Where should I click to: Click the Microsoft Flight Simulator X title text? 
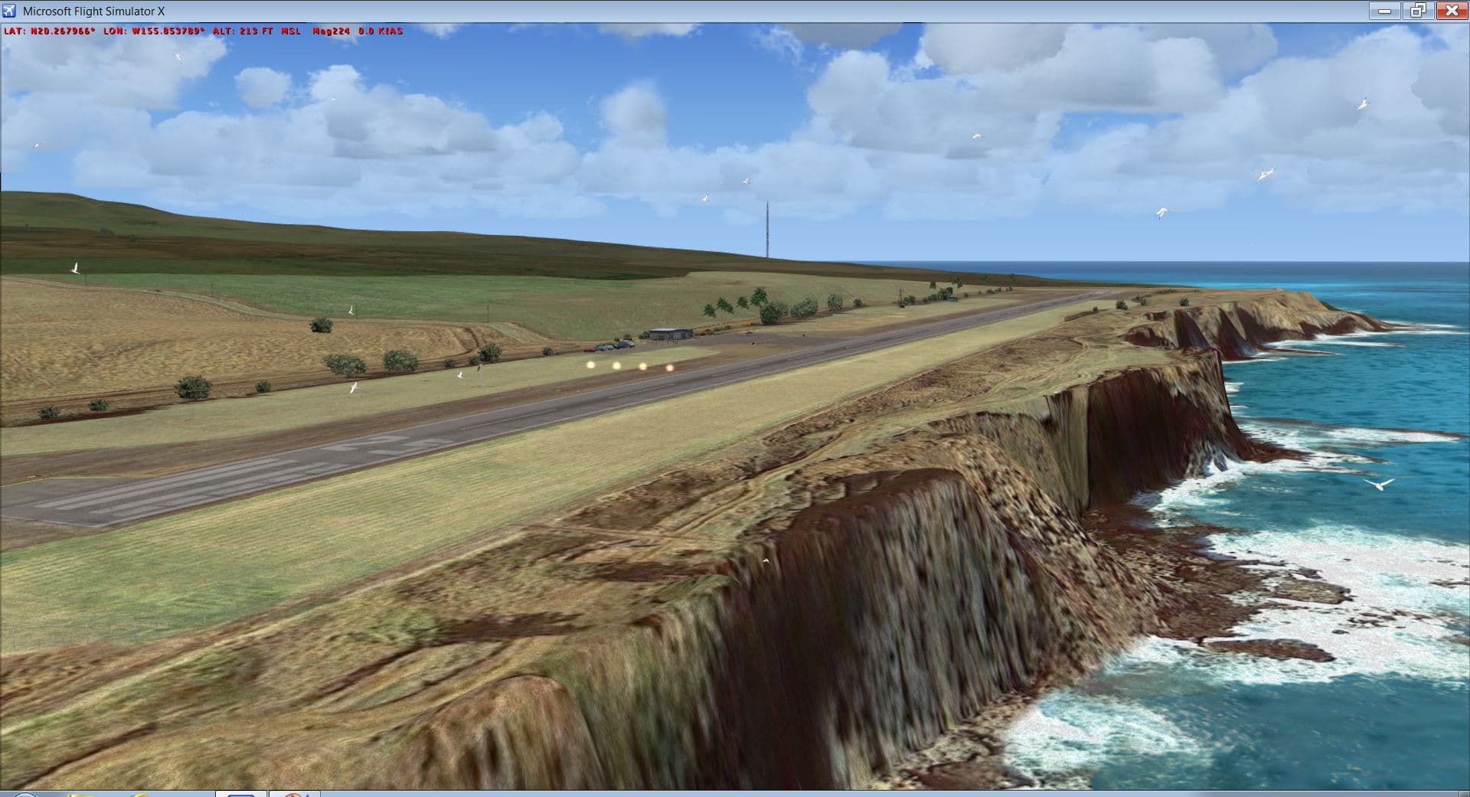click(x=93, y=11)
